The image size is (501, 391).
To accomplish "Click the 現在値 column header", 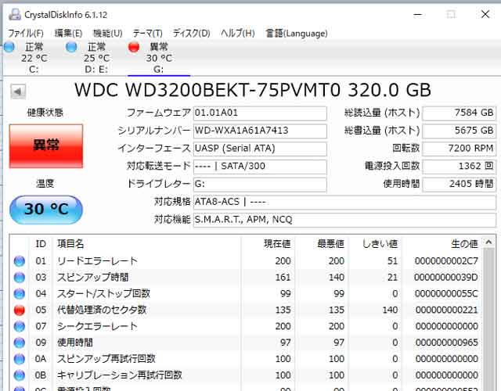I will pyautogui.click(x=269, y=244).
